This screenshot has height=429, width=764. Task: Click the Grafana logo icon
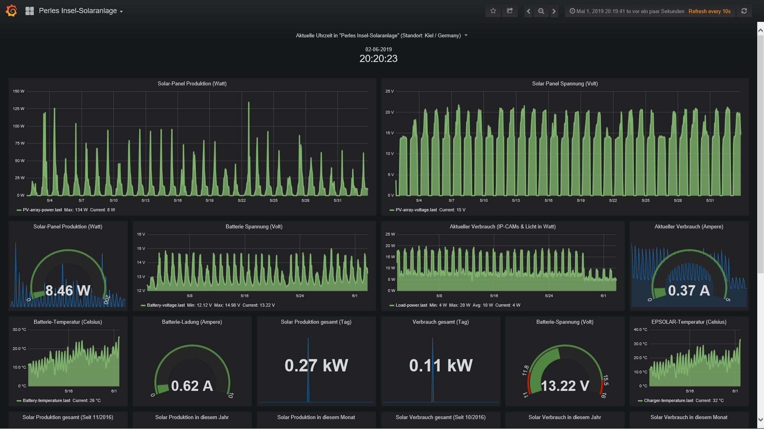click(12, 11)
